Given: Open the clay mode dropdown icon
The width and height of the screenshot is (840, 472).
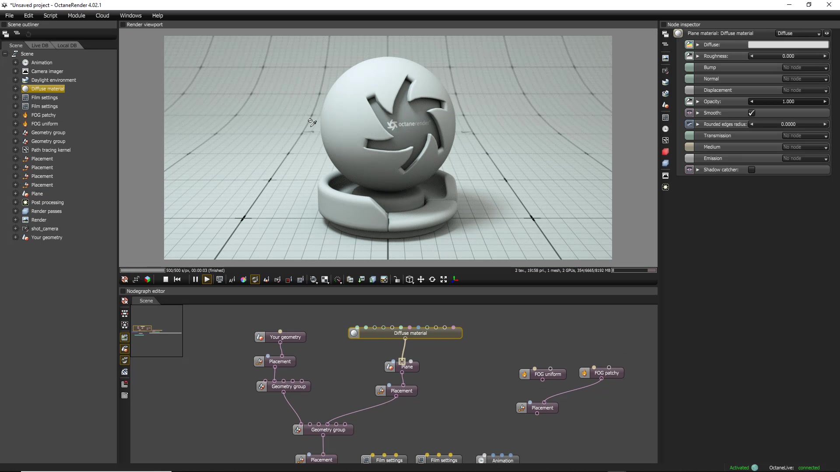Looking at the screenshot, I should 314,280.
